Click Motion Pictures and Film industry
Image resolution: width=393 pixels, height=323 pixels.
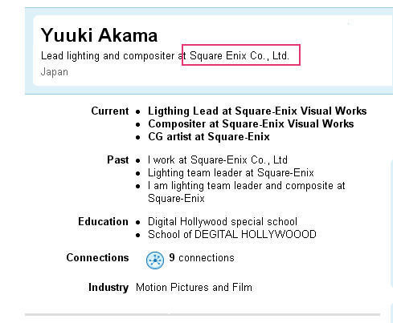[x=194, y=288]
